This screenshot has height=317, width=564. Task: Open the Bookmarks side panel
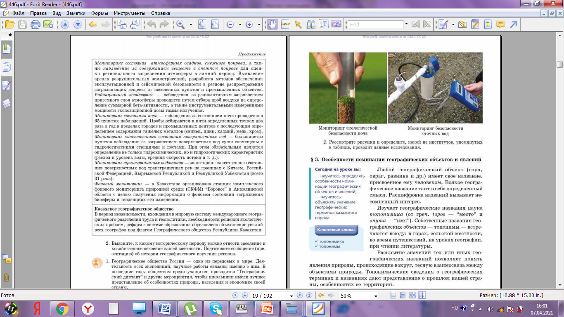[7, 49]
